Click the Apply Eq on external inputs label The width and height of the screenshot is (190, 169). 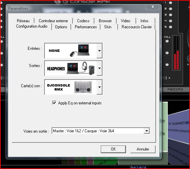coord(80,103)
